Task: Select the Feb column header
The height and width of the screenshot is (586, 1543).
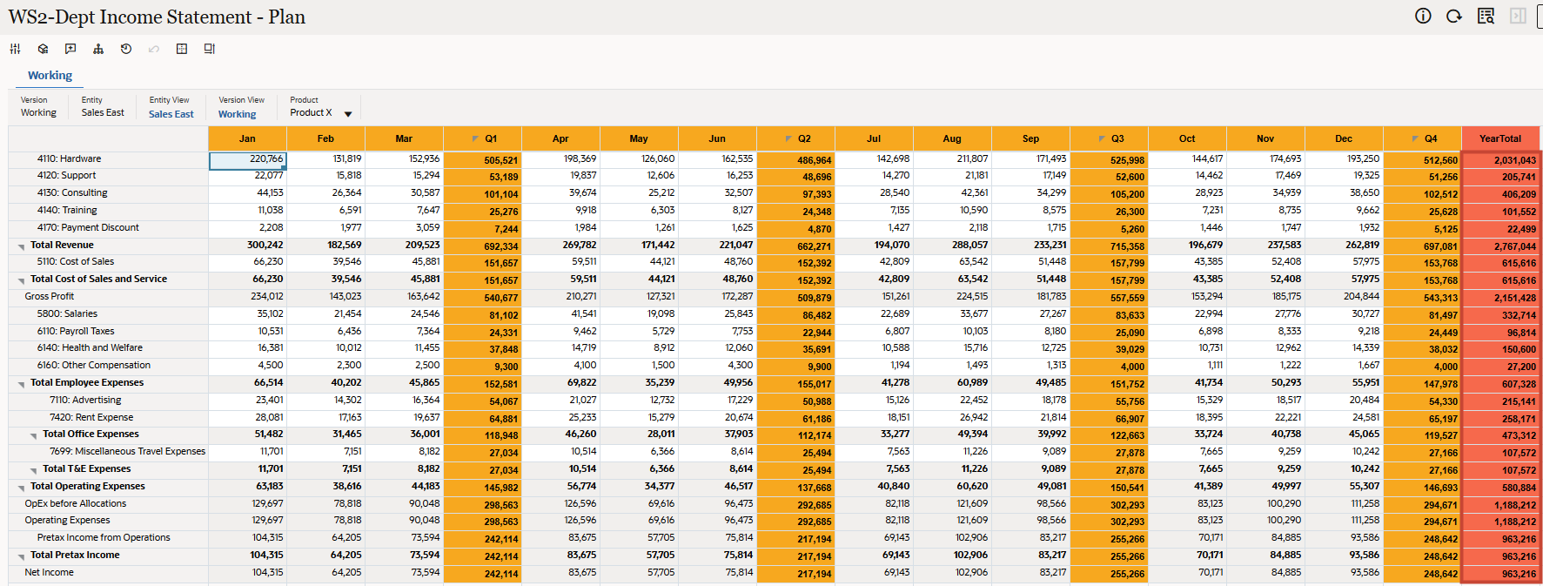Action: 325,138
